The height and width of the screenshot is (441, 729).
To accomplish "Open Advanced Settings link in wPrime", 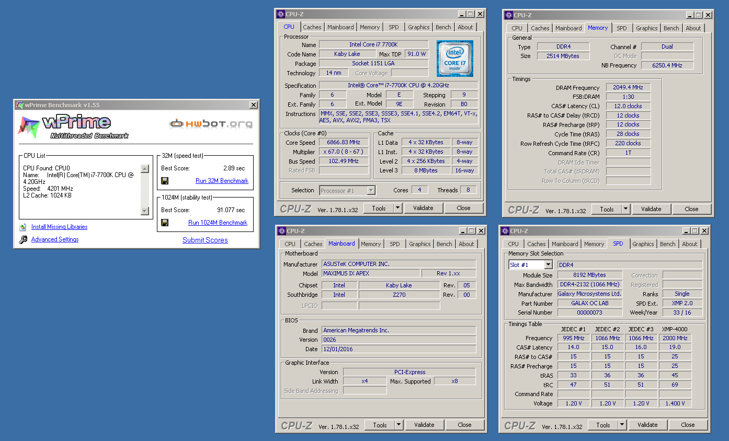I will [55, 239].
